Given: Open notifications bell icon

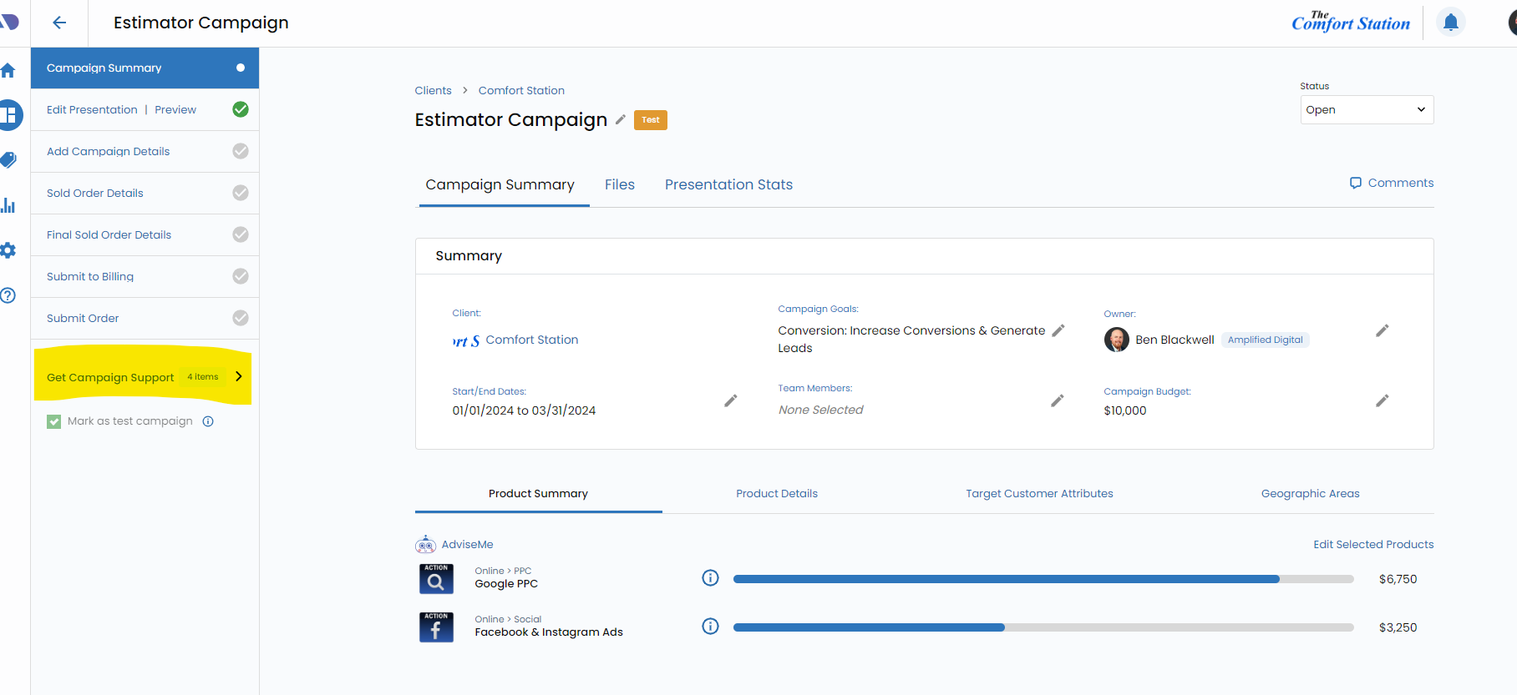Looking at the screenshot, I should [x=1450, y=23].
